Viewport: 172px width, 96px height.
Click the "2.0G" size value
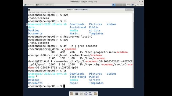(52, 58)
